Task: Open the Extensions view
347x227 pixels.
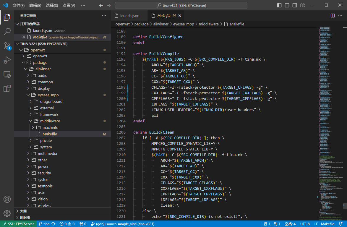Action: (7, 88)
